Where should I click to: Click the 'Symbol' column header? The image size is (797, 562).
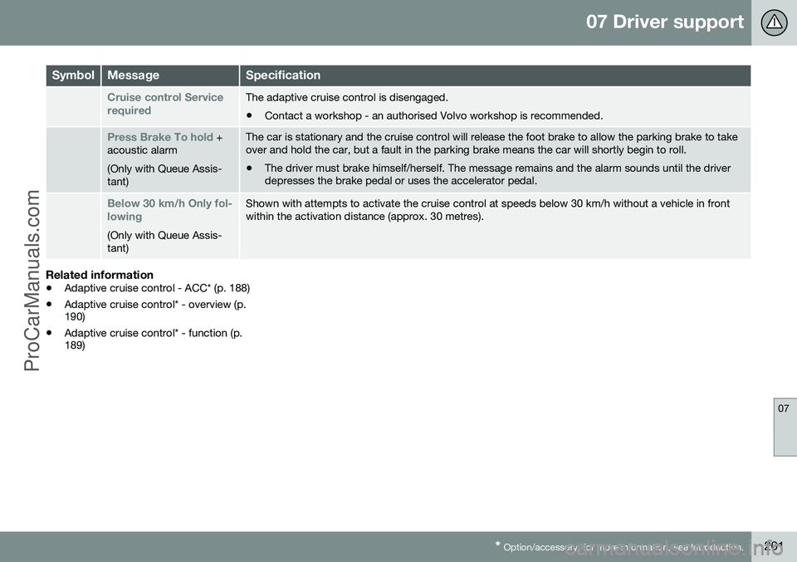pyautogui.click(x=73, y=76)
